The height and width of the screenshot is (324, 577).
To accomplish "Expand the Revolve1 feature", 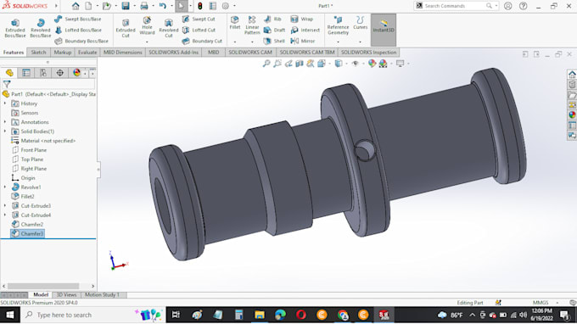I will [x=5, y=187].
